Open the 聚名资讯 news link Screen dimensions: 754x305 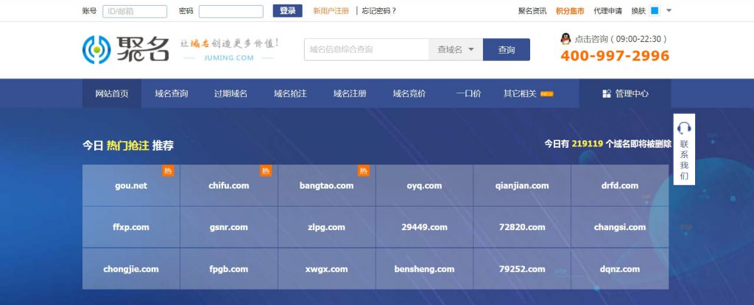point(532,10)
